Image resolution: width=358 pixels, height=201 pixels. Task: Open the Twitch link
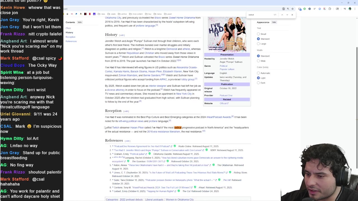(x=116, y=128)
